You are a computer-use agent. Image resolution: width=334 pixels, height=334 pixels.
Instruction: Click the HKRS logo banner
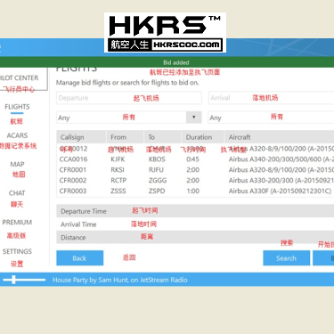coord(165,33)
